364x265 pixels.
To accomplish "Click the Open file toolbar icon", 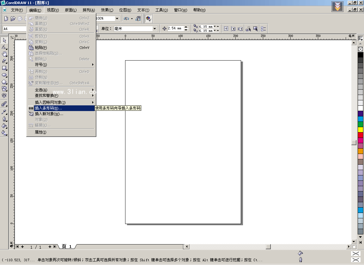I will pyautogui.click(x=13, y=18).
